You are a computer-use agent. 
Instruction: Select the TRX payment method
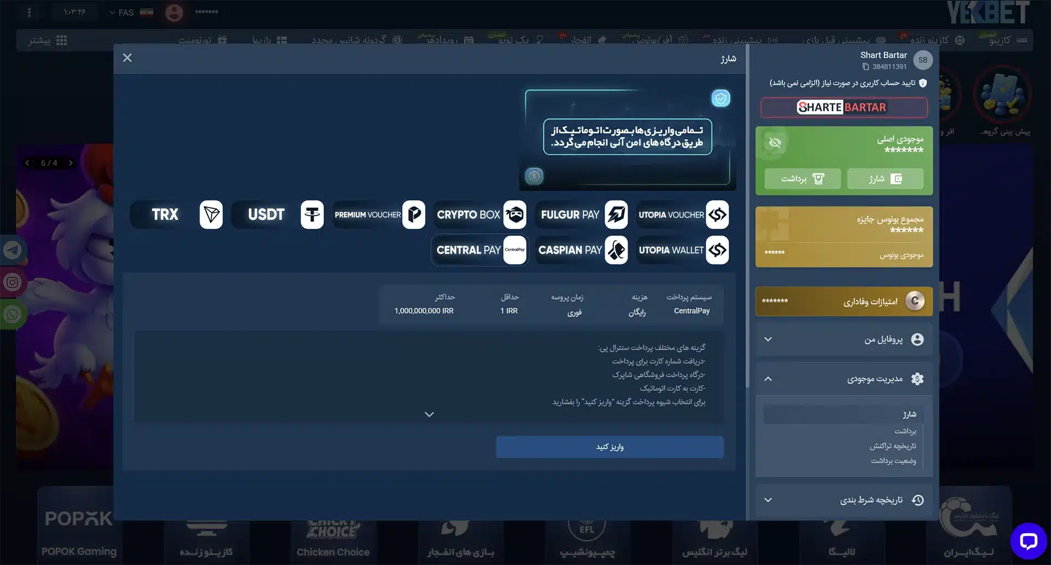point(176,215)
